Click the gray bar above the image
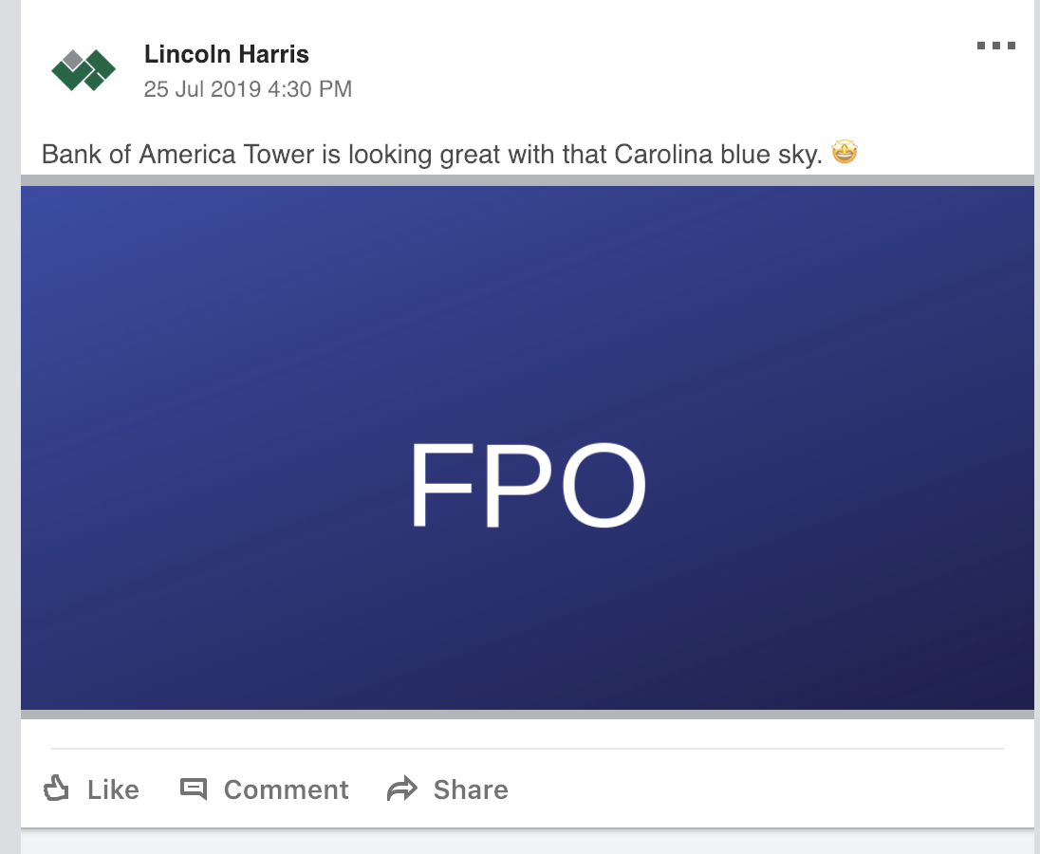Image resolution: width=1040 pixels, height=854 pixels. (528, 180)
